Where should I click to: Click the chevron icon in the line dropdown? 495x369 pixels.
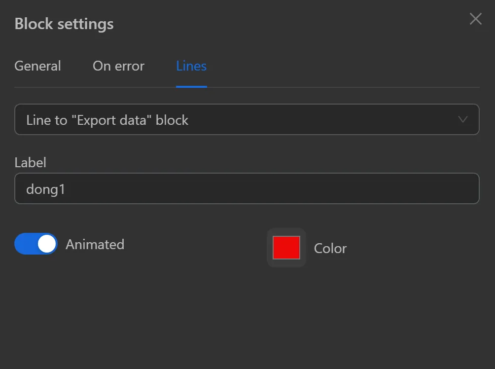point(462,119)
